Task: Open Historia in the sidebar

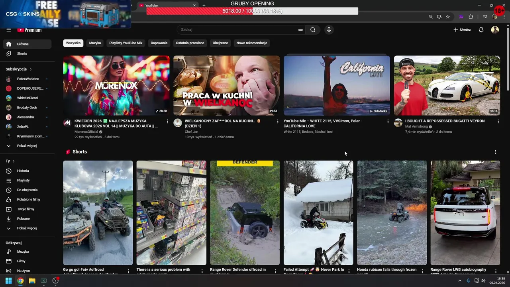Action: click(27, 171)
